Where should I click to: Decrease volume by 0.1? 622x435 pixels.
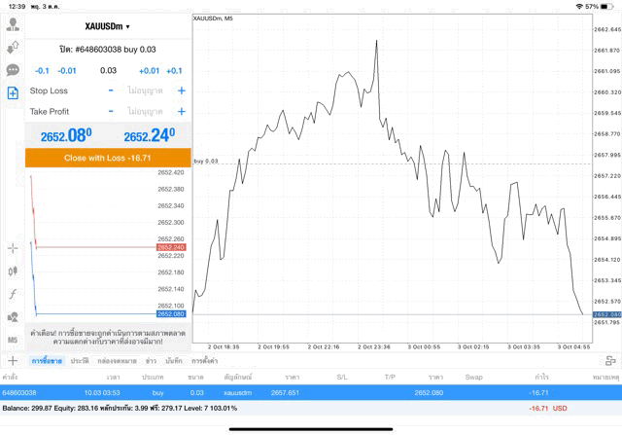[x=42, y=70]
